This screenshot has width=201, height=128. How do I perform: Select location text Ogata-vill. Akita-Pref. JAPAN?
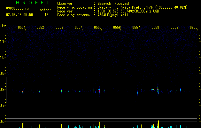pyautogui.click(x=125, y=7)
